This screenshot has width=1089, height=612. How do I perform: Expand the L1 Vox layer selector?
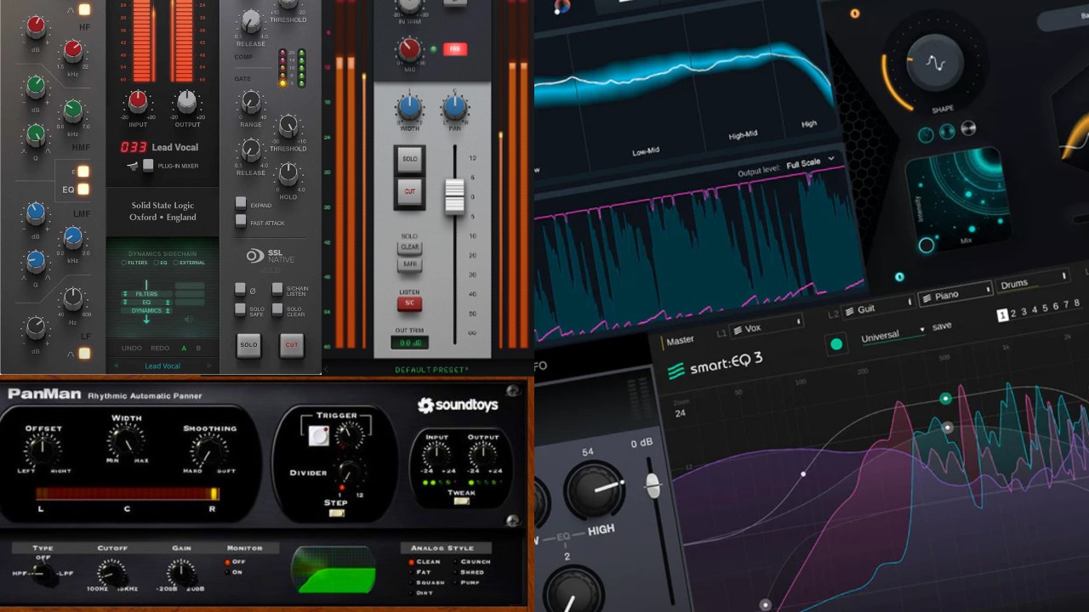pos(799,321)
